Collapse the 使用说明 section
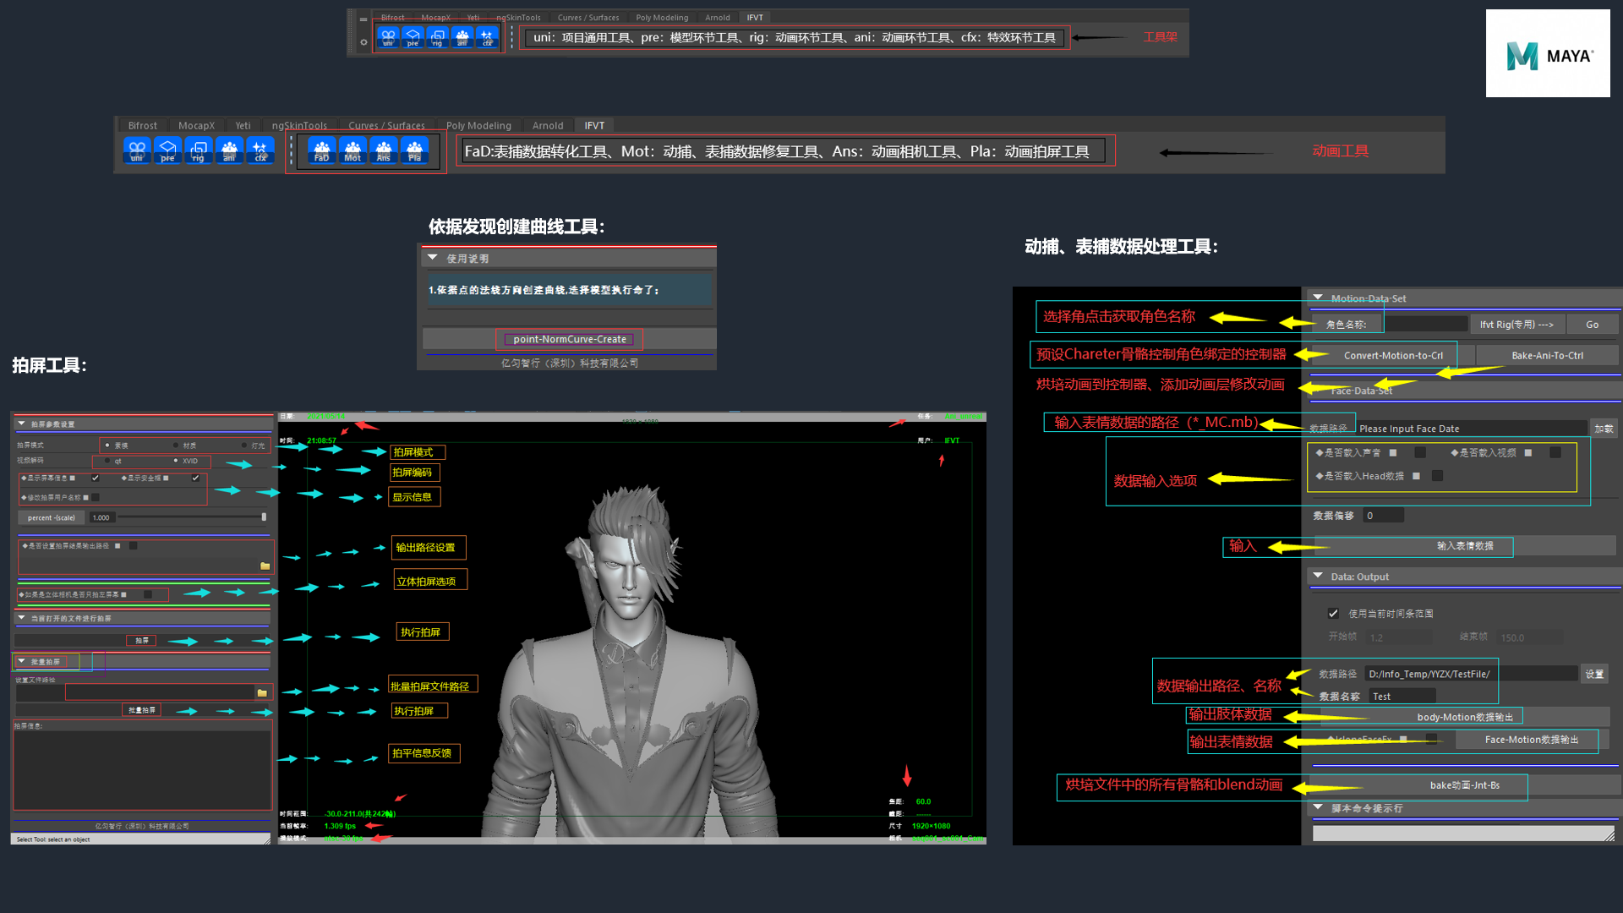The height and width of the screenshot is (913, 1623). coord(433,258)
